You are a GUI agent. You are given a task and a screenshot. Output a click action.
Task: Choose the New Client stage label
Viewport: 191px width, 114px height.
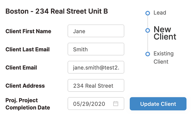click(x=165, y=33)
